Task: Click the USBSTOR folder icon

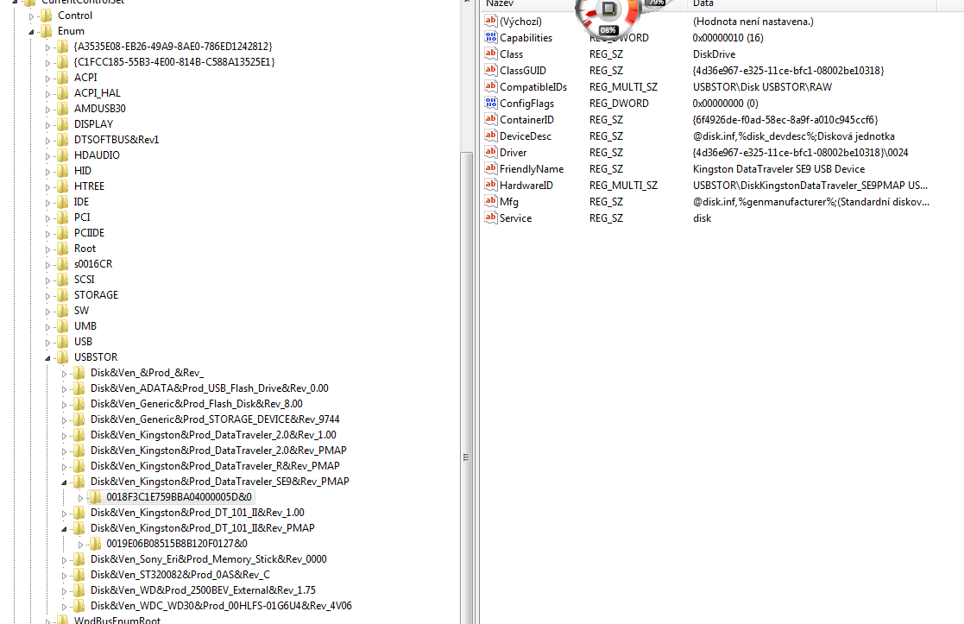Action: click(63, 357)
